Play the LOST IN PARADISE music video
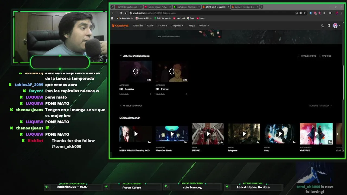The image size is (347, 195). [136, 134]
